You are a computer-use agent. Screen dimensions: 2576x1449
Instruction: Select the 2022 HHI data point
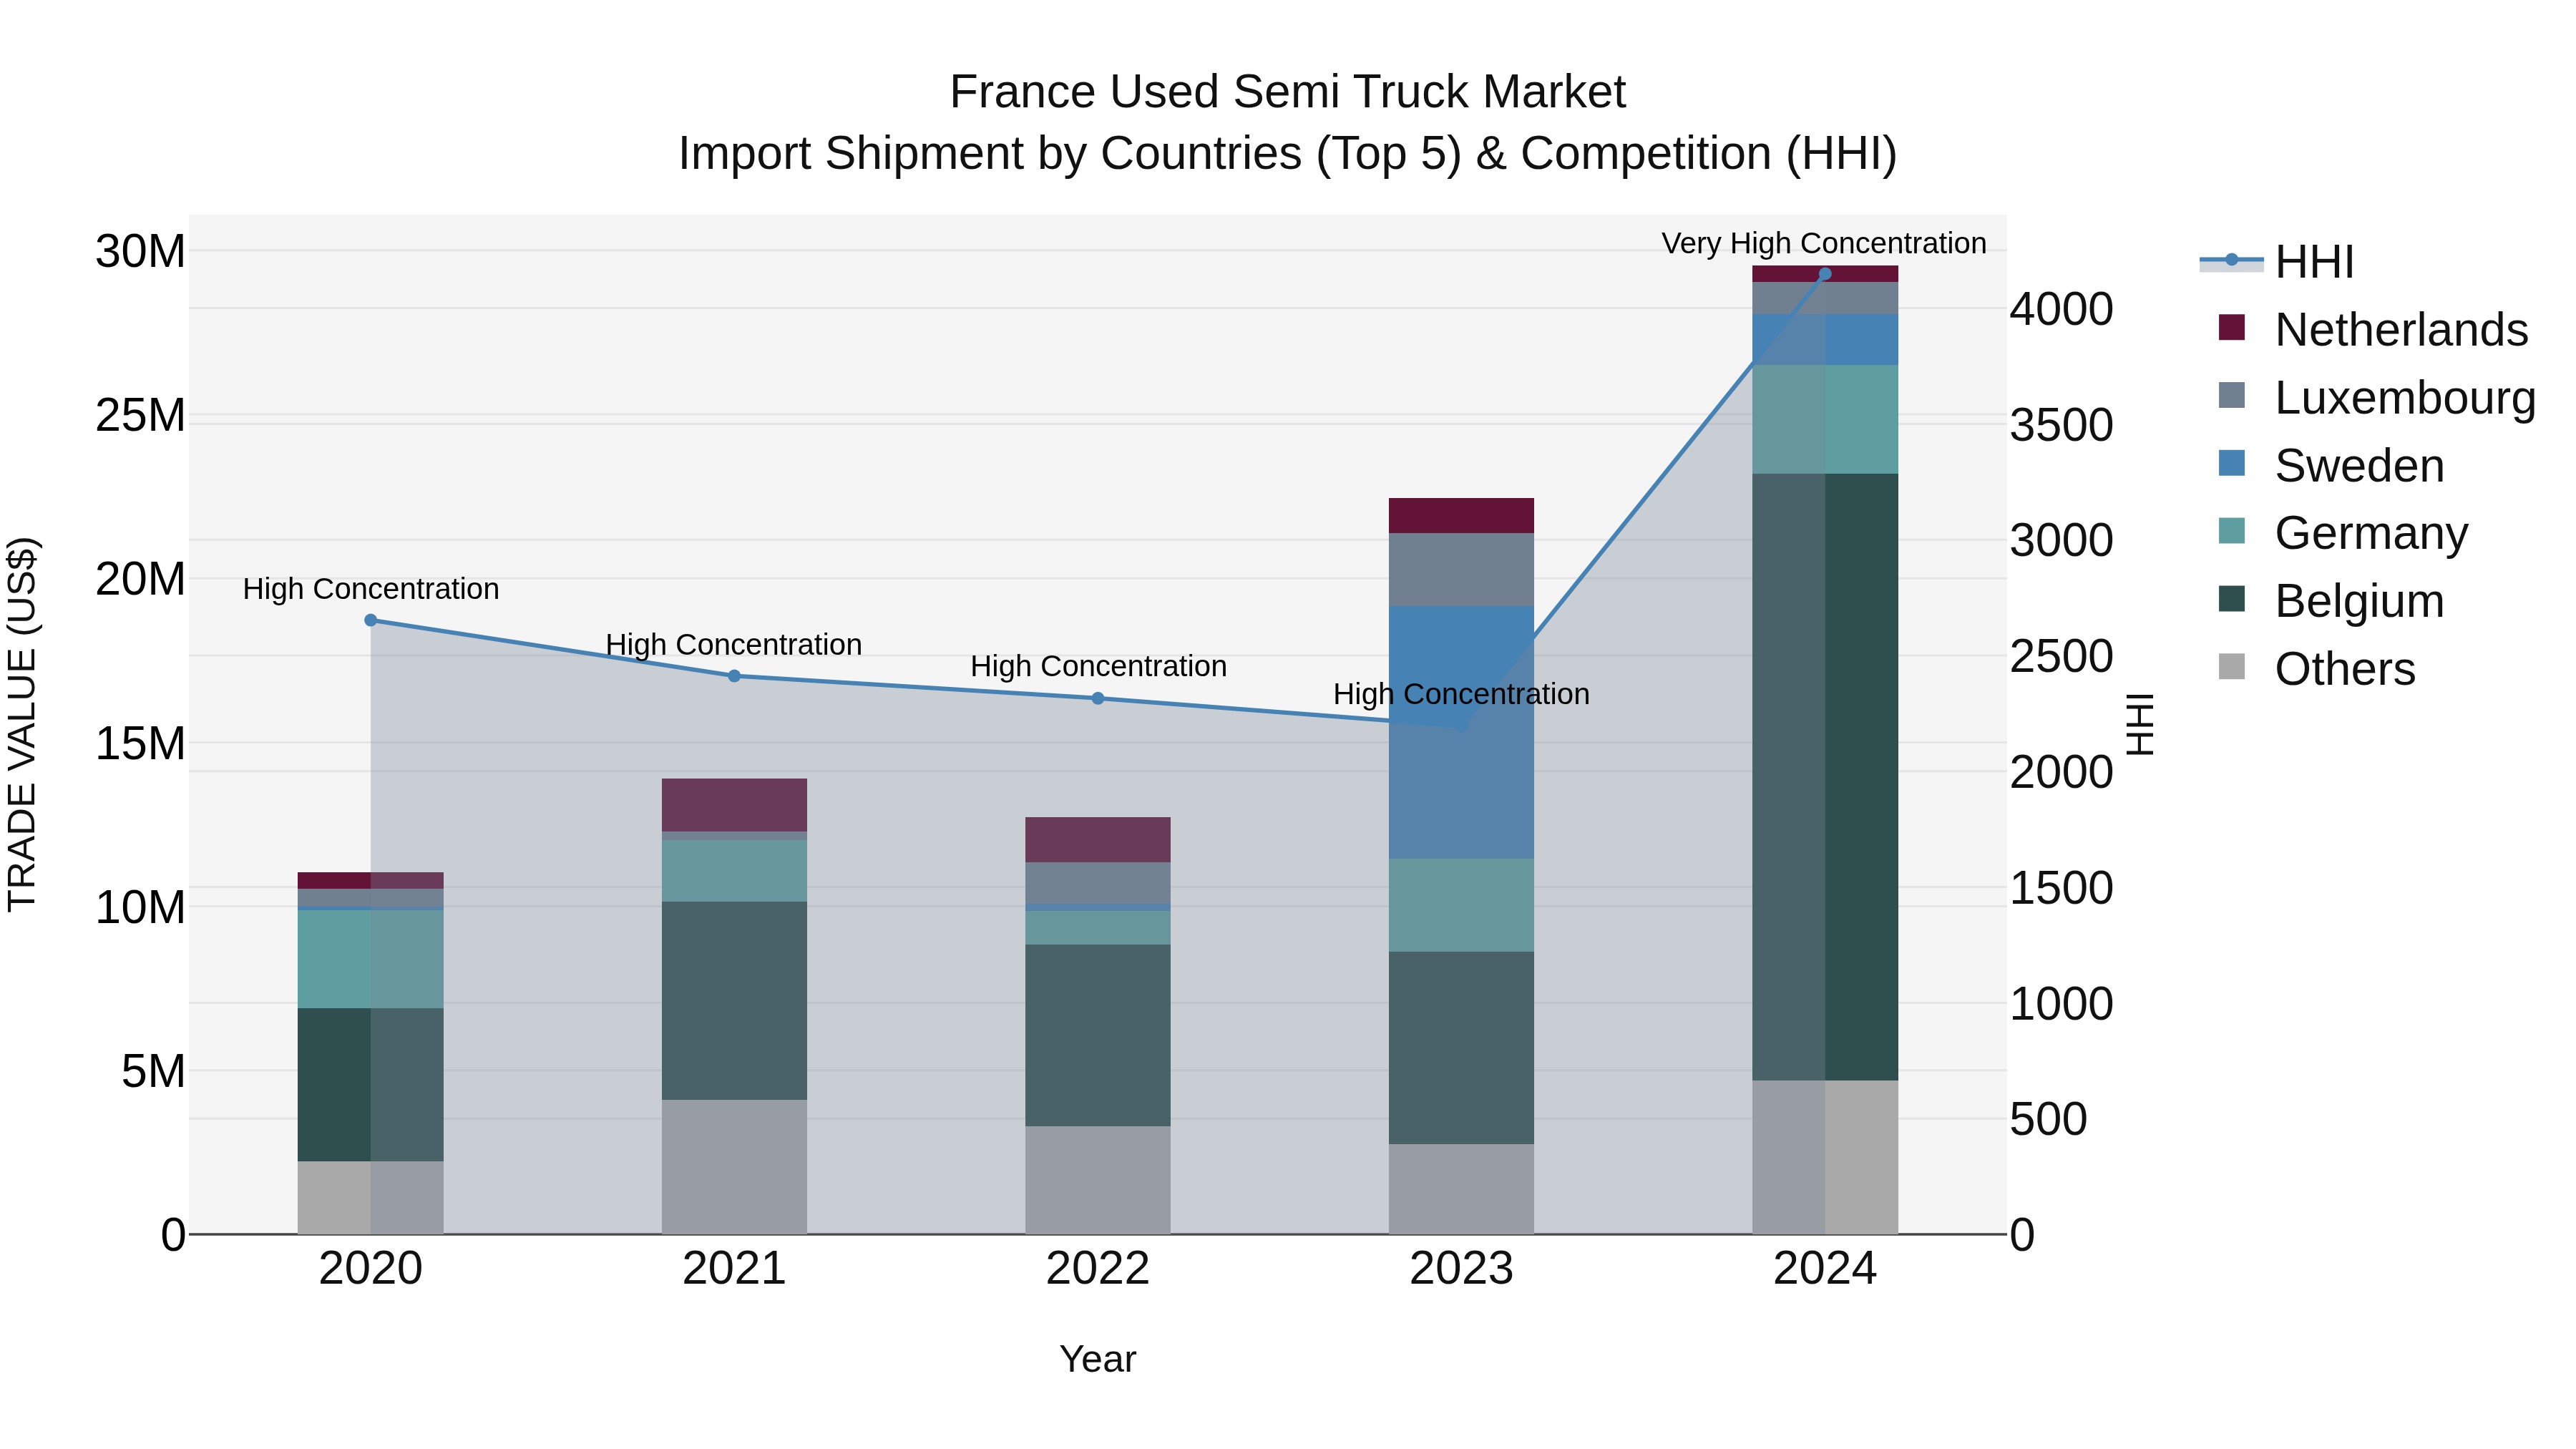tap(1098, 698)
